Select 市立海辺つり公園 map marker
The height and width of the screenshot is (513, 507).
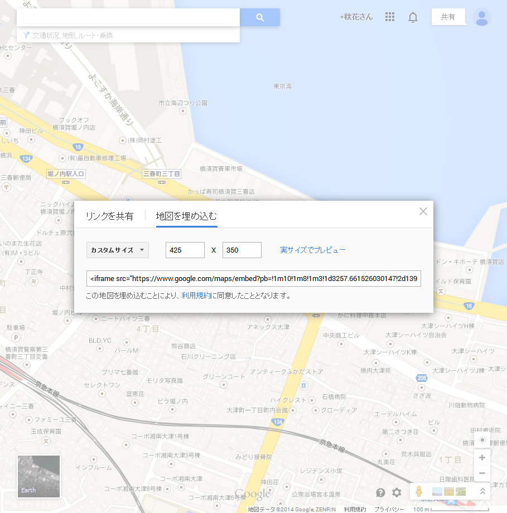tap(182, 111)
